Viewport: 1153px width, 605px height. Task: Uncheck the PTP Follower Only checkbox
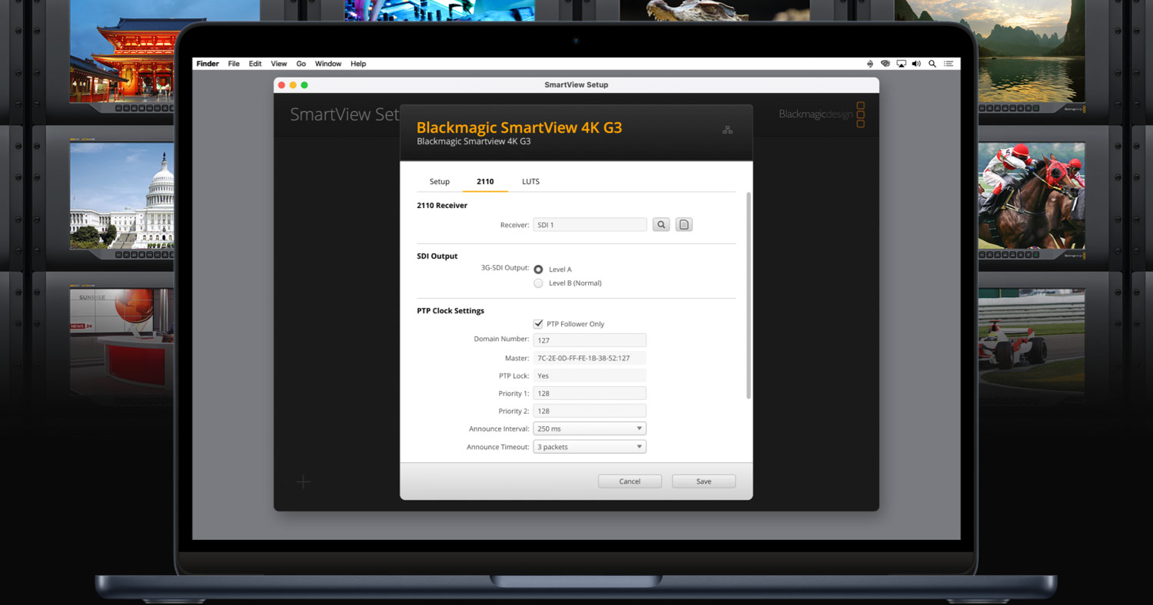(538, 323)
